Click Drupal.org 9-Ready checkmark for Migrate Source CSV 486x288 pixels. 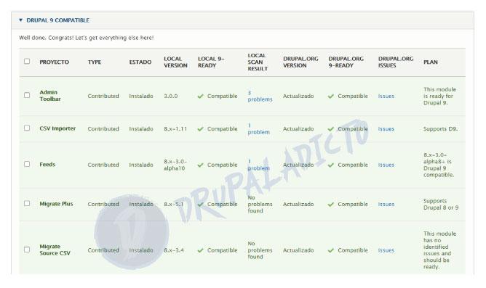[331, 250]
